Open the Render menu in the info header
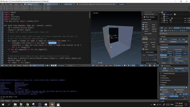The height and width of the screenshot is (107, 190). coord(11,4)
